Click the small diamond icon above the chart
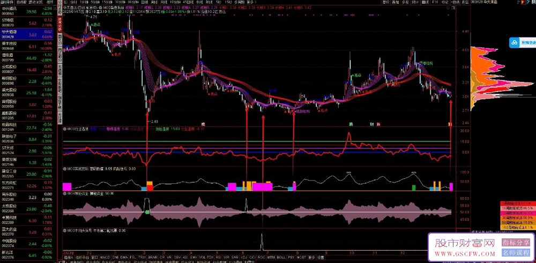 (448, 7)
